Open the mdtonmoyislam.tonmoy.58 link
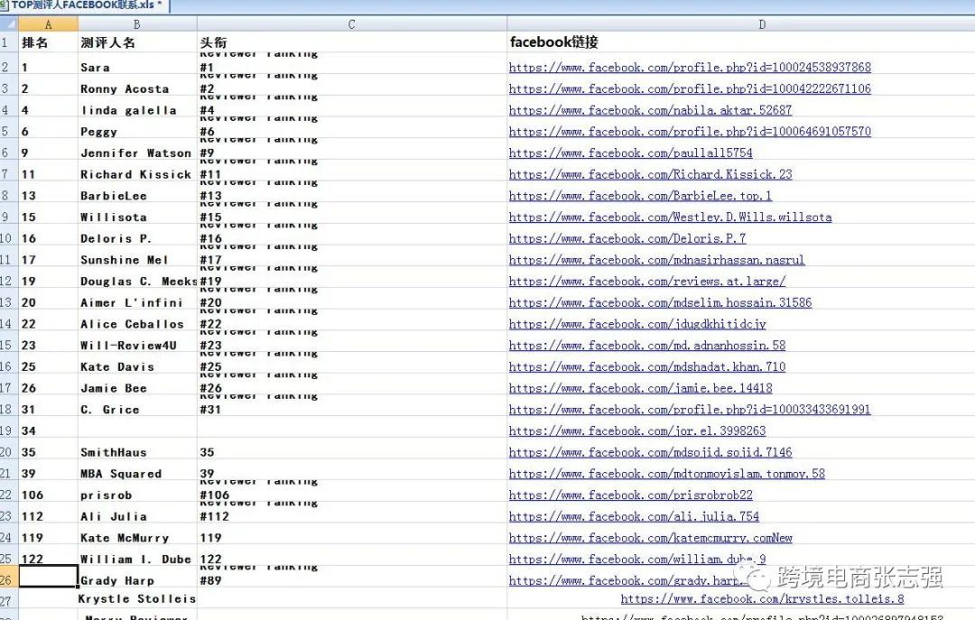The height and width of the screenshot is (620, 975). (x=666, y=473)
